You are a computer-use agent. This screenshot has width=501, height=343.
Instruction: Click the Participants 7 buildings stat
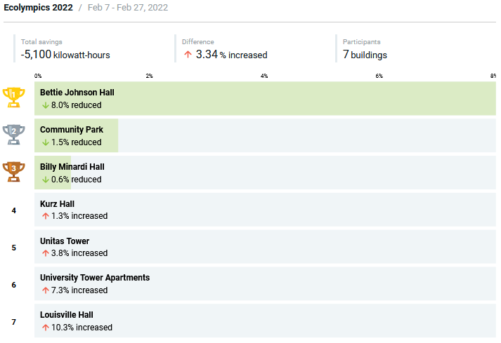click(365, 55)
